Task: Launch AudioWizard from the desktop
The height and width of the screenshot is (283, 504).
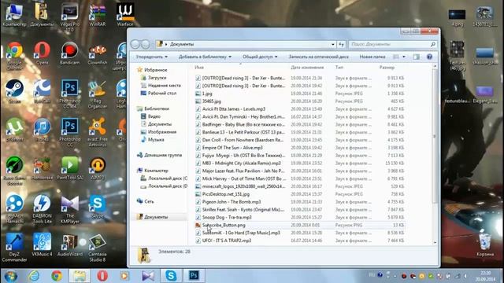Action: [x=70, y=244]
